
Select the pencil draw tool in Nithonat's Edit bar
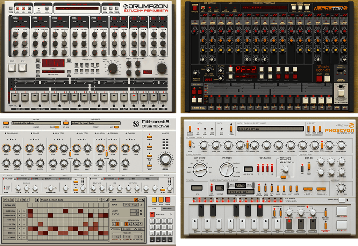coord(136,200)
